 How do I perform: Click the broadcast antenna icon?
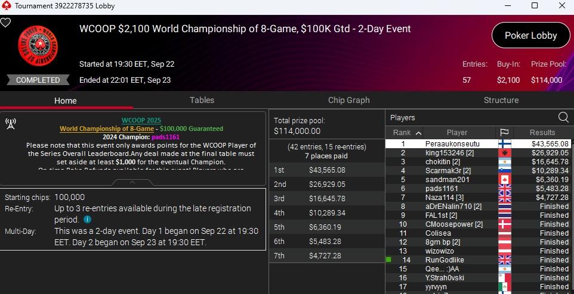pos(11,124)
